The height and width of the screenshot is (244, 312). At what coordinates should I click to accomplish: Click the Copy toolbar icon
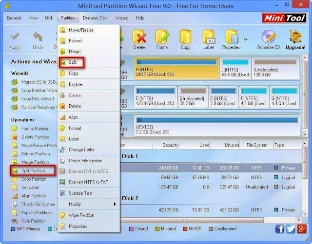[185, 37]
